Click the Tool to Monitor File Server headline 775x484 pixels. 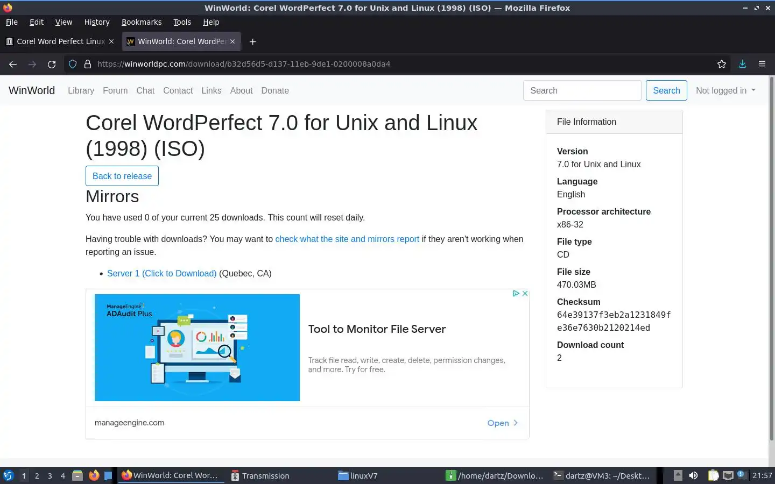[x=377, y=329]
